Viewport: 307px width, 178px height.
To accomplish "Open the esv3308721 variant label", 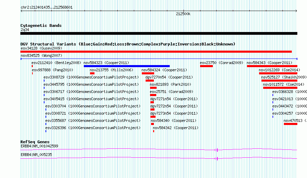I will pyautogui.click(x=93, y=113).
